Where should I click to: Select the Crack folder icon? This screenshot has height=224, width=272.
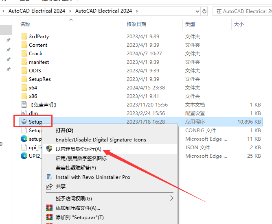(24, 54)
